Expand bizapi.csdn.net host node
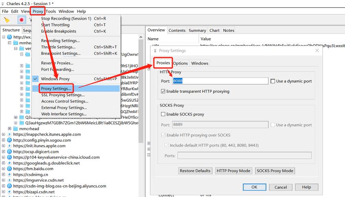 point(4,191)
